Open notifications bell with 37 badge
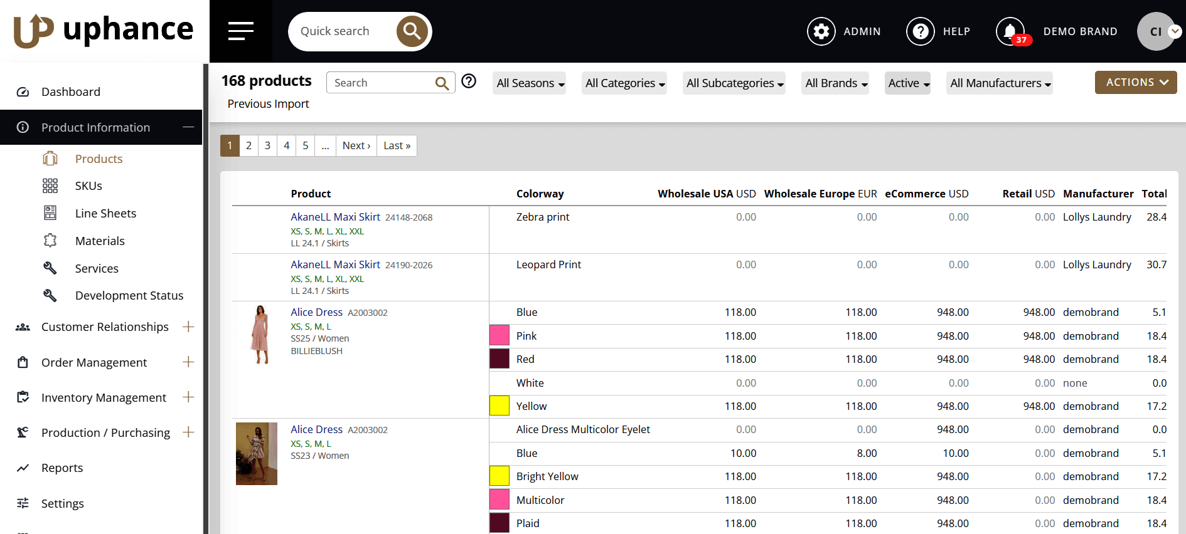This screenshot has height=534, width=1186. point(1010,31)
